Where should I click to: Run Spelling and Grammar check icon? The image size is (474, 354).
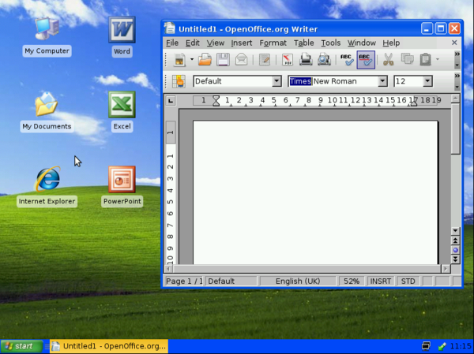point(347,59)
